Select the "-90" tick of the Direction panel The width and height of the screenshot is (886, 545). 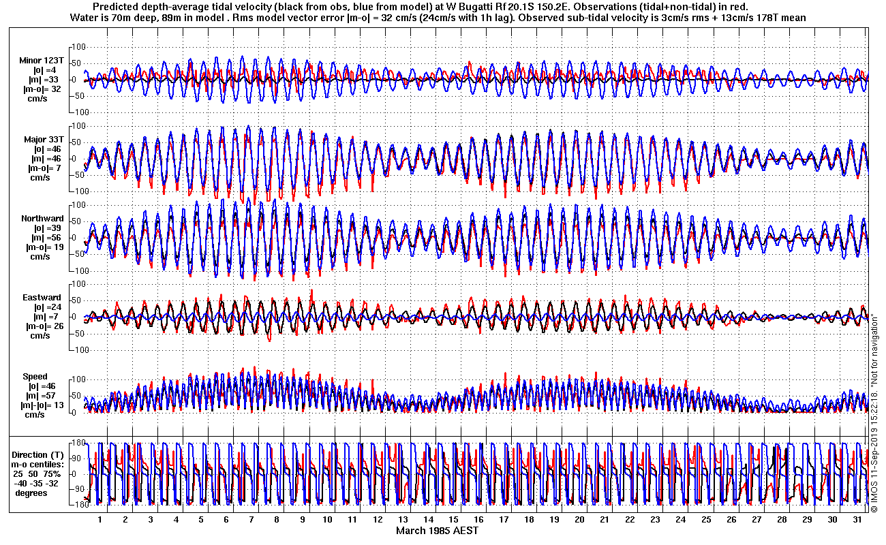pos(76,489)
